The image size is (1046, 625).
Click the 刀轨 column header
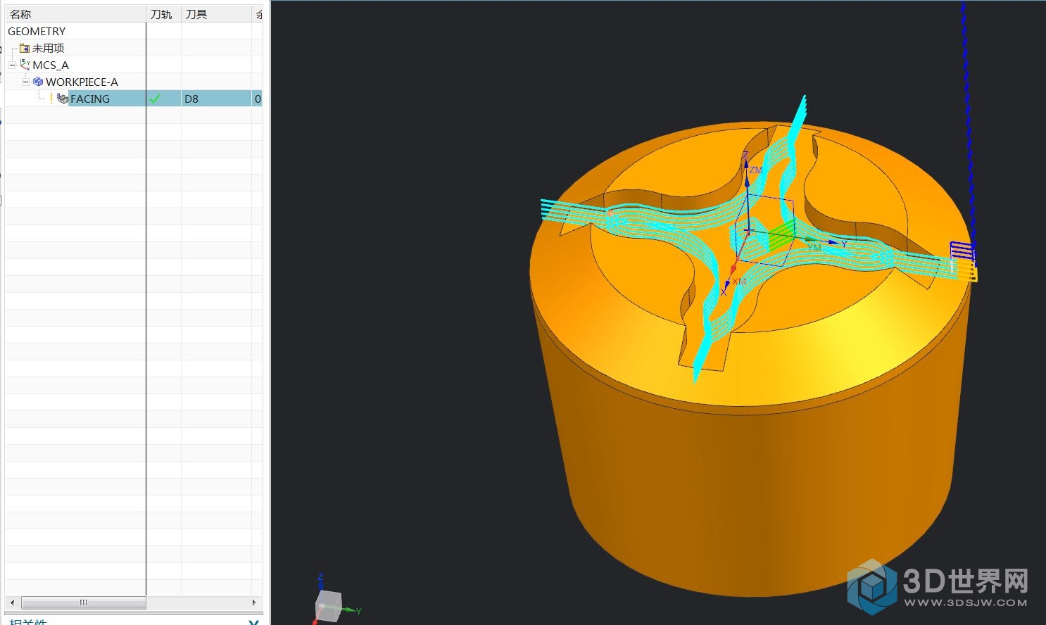(164, 14)
